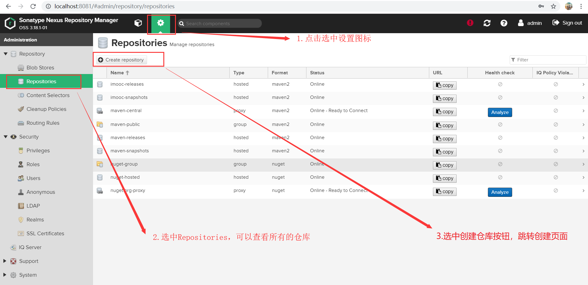Image resolution: width=588 pixels, height=285 pixels.
Task: Open maven-central row chevron
Action: click(583, 111)
